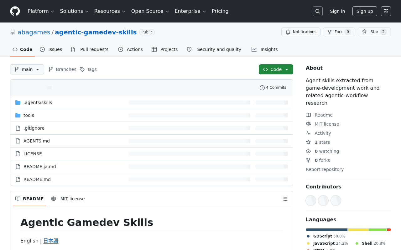Click the tools folder icon
This screenshot has width=401, height=250.
click(x=18, y=115)
